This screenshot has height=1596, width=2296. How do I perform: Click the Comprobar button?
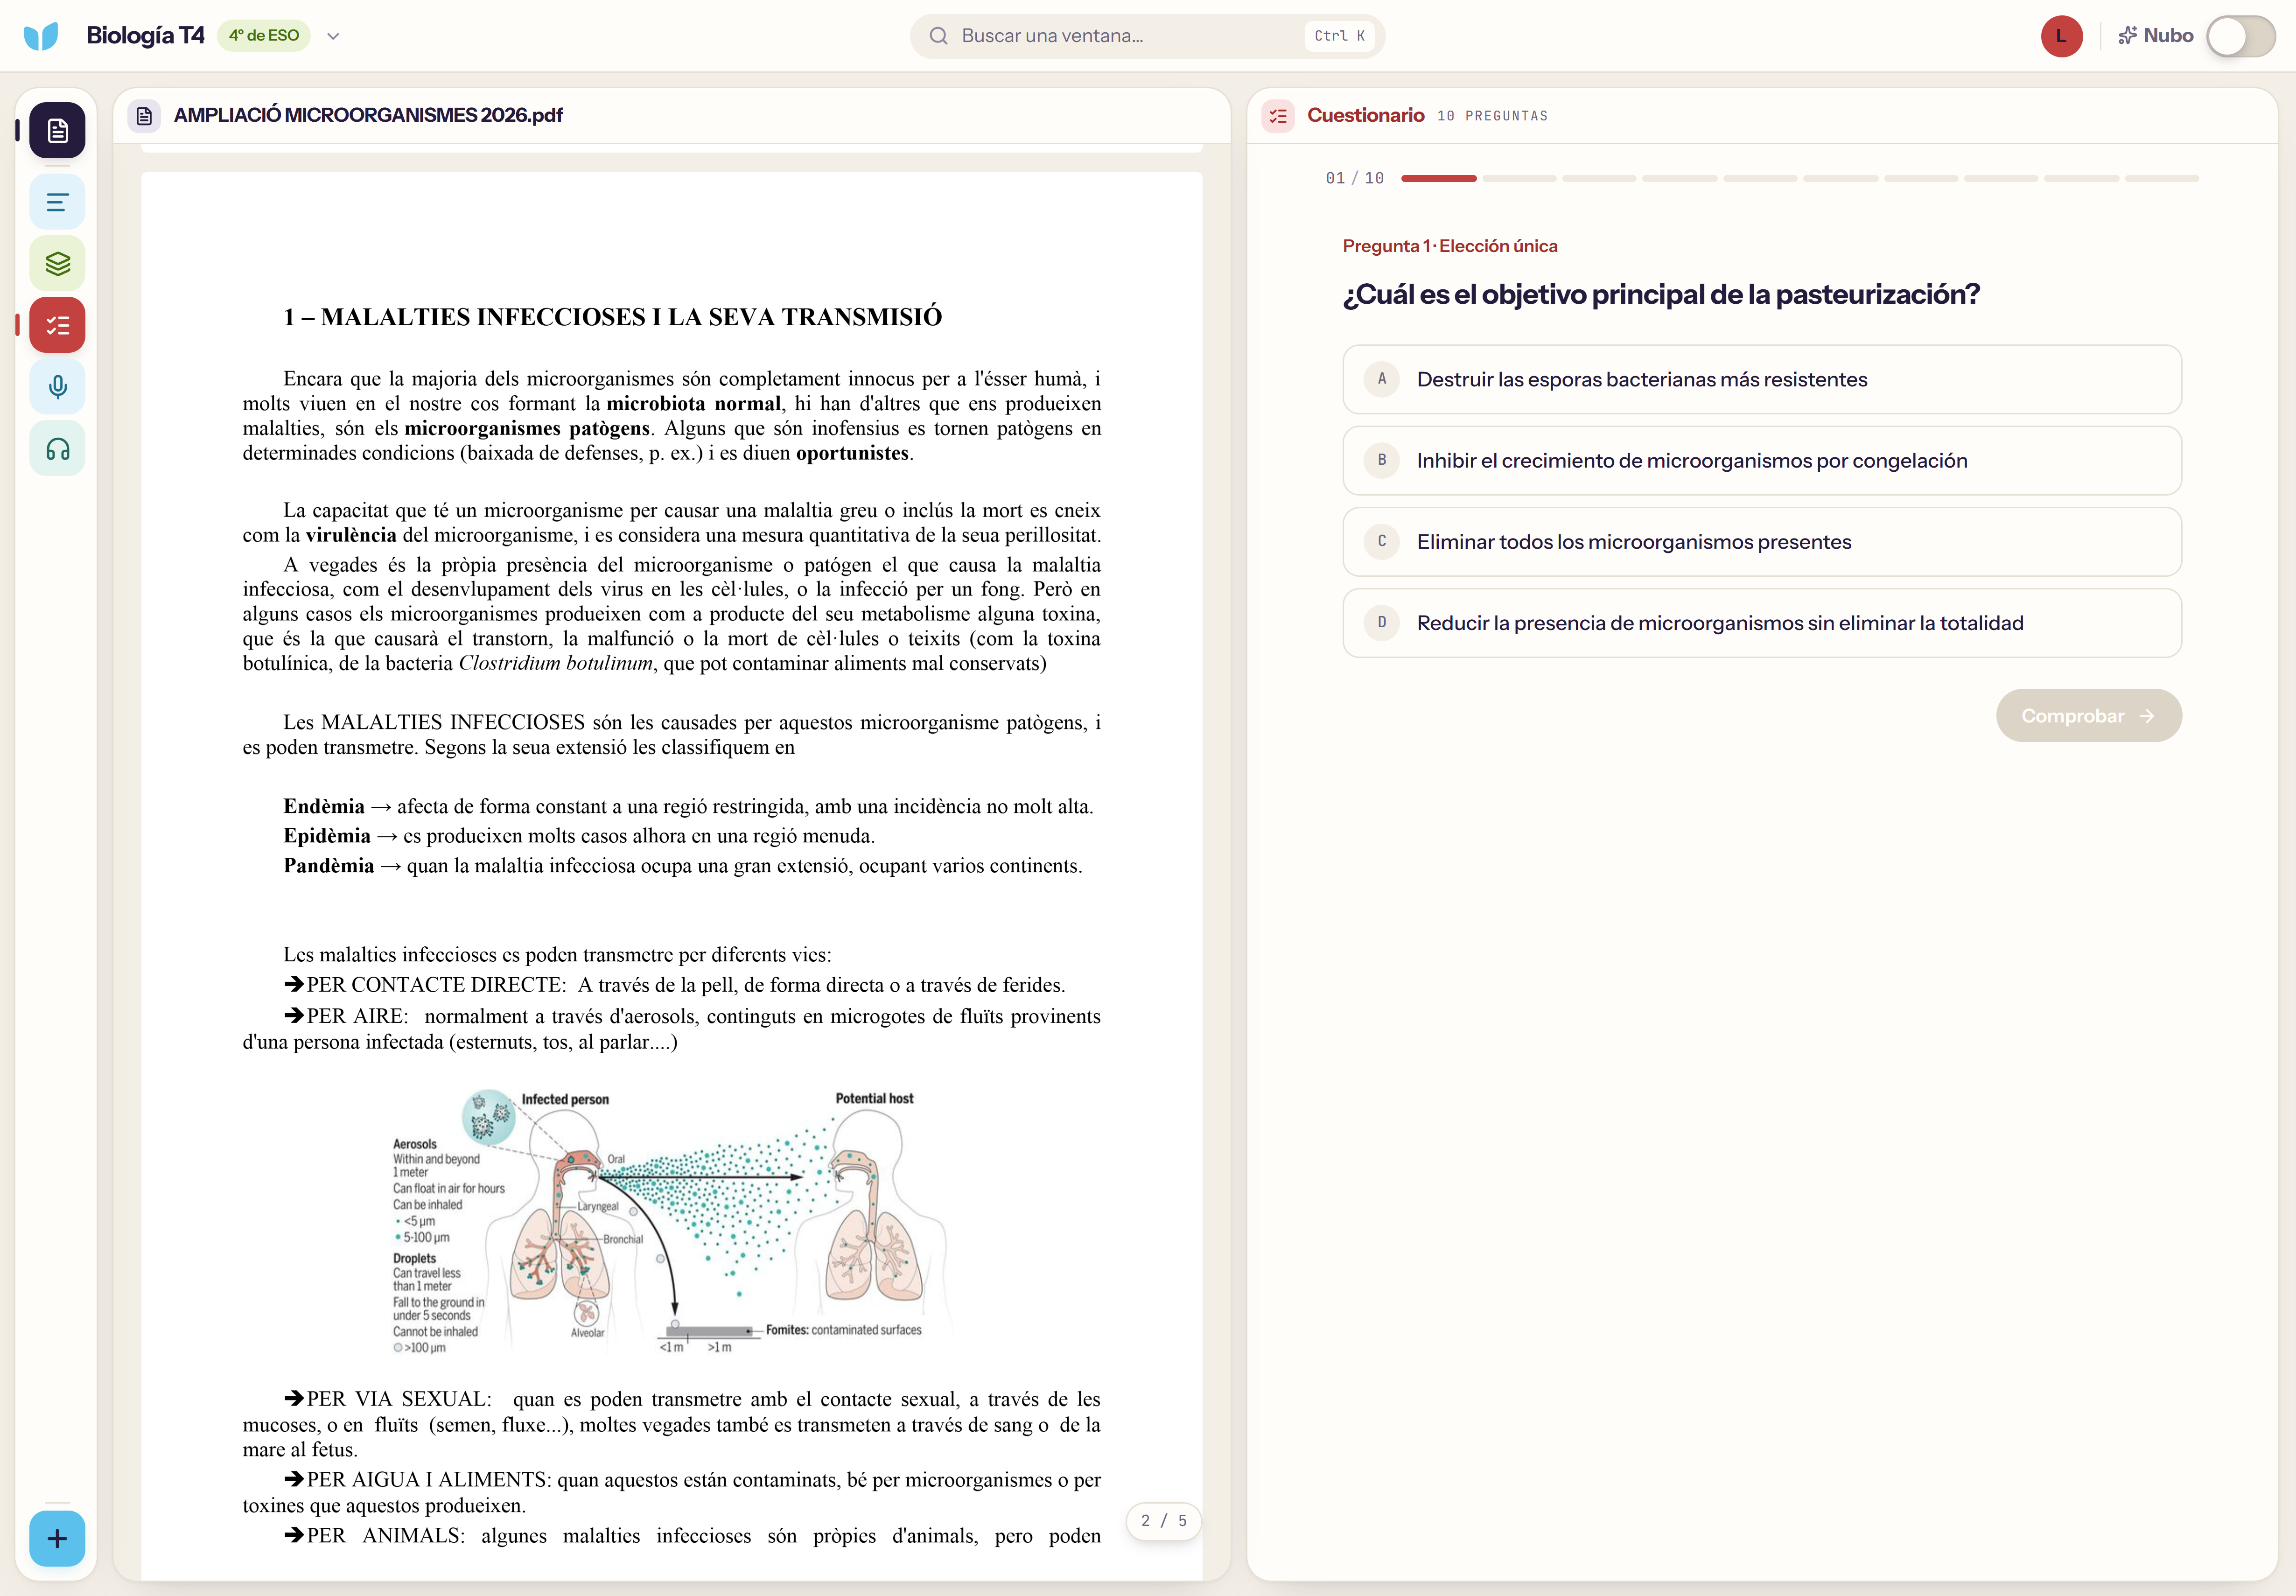2088,716
